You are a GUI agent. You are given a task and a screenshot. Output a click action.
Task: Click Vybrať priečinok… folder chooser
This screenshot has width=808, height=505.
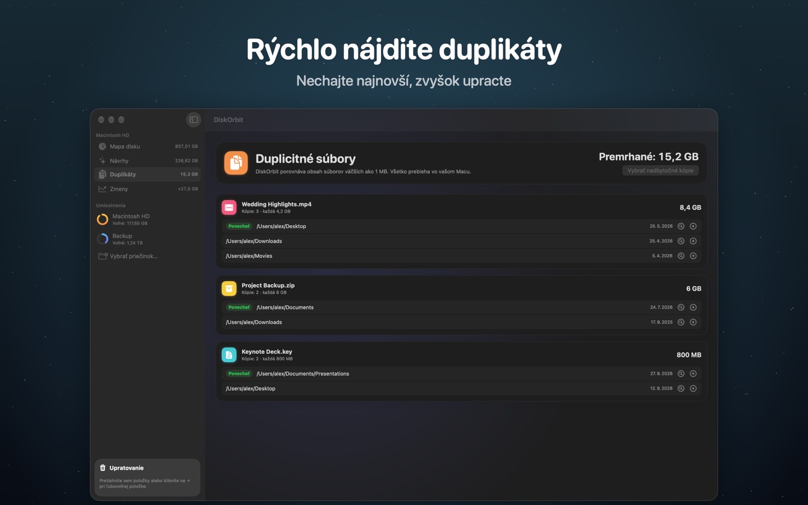point(128,256)
